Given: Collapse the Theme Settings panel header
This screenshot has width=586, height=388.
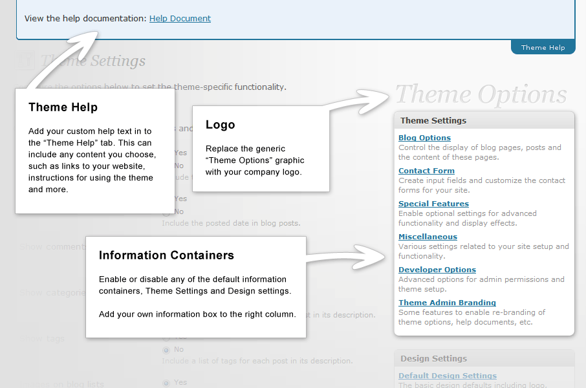Looking at the screenshot, I should (x=484, y=120).
